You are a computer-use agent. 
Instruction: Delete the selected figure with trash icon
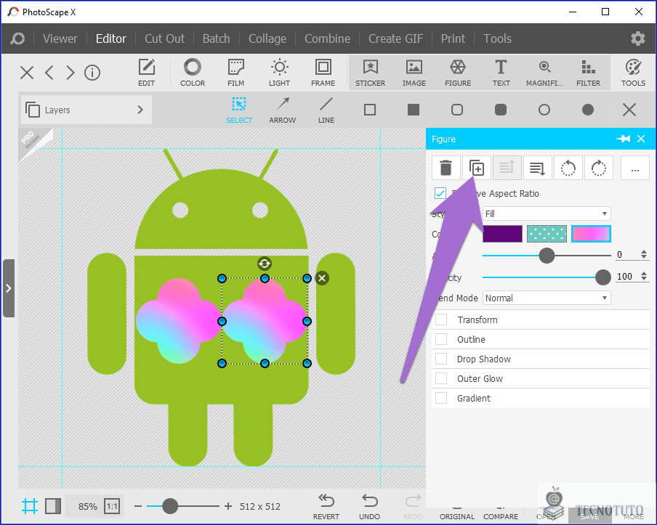446,168
